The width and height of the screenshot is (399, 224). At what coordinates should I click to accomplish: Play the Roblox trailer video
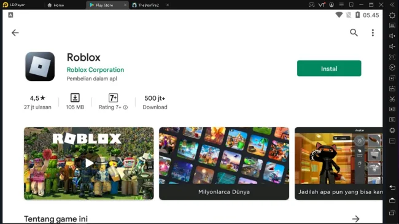point(89,163)
